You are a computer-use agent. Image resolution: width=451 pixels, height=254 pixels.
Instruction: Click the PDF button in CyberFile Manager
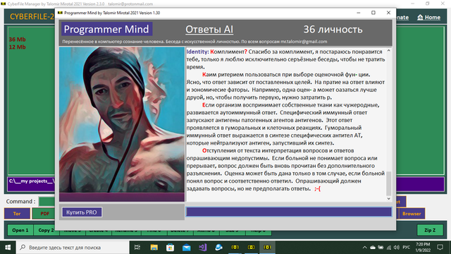pyautogui.click(x=44, y=213)
